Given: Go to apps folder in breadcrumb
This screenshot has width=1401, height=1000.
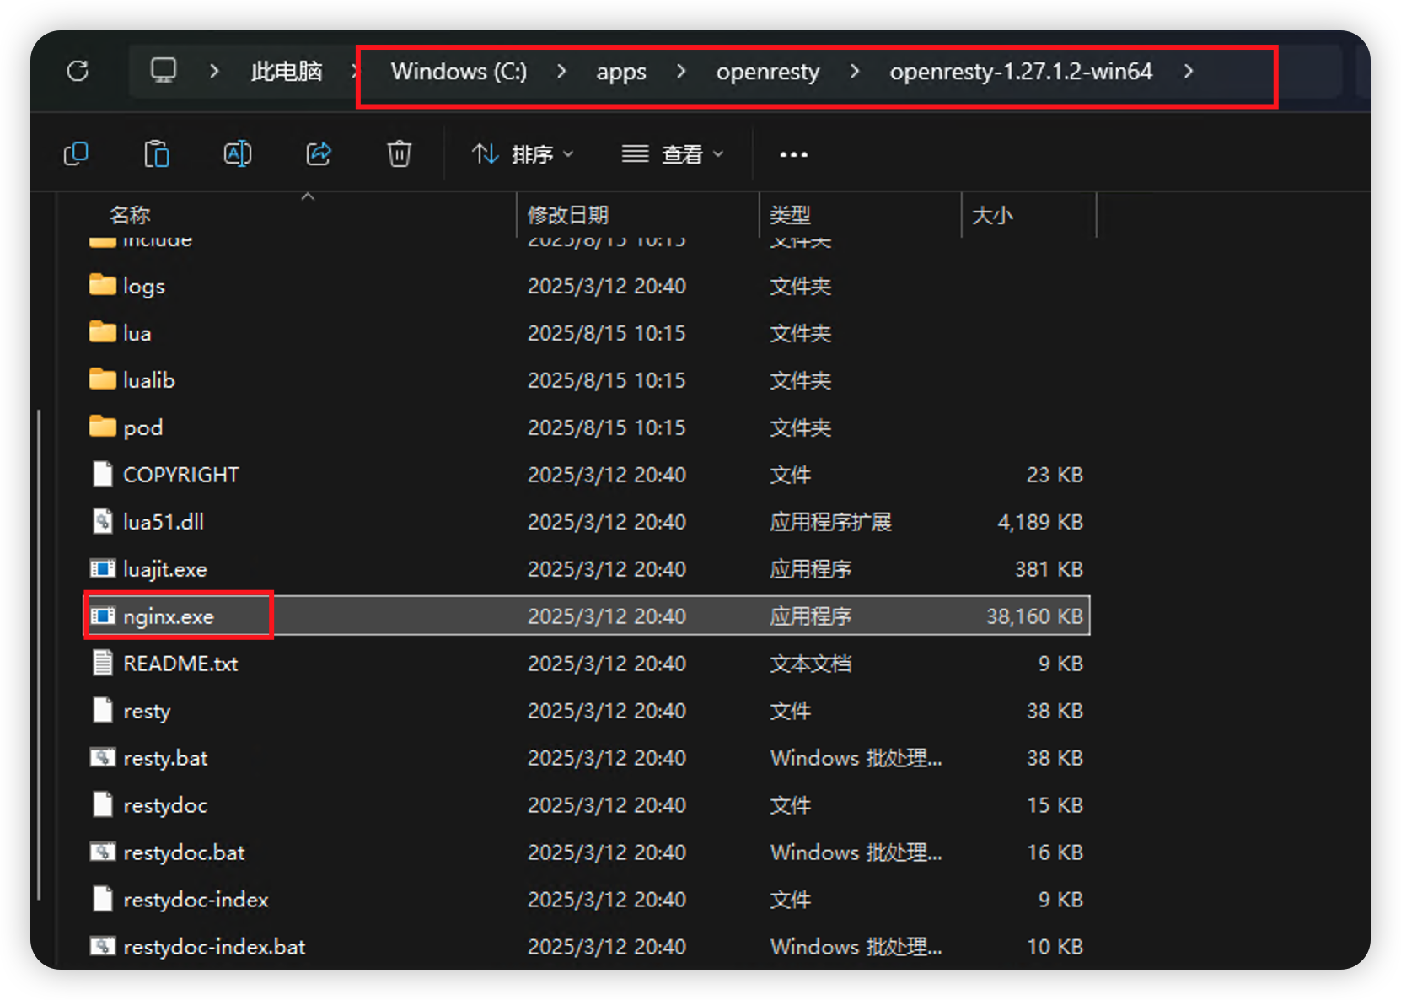Looking at the screenshot, I should pyautogui.click(x=621, y=73).
